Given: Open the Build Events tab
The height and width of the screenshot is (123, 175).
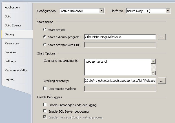Looking at the screenshot, I should (17, 25).
